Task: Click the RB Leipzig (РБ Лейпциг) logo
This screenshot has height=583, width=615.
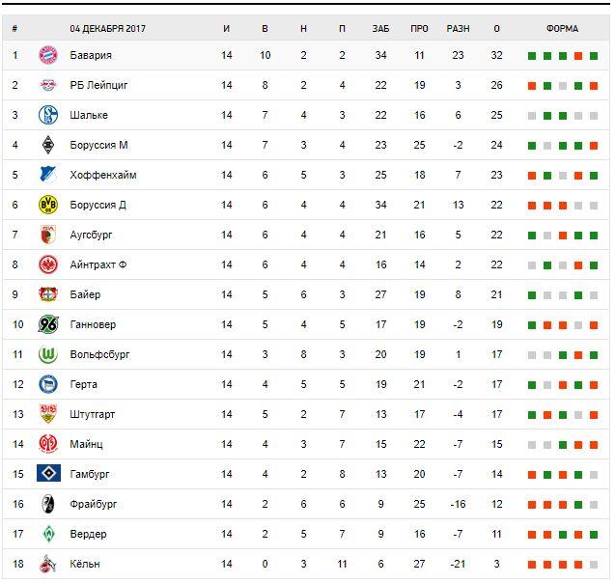Action: coord(48,85)
